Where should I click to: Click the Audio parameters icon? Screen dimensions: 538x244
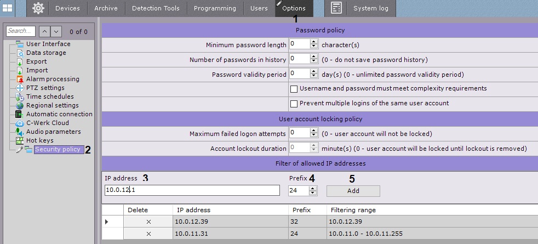21,132
